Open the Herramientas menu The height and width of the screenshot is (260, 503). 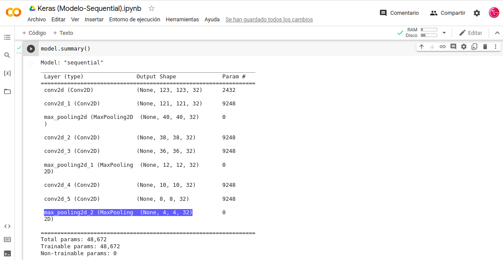tap(182, 20)
